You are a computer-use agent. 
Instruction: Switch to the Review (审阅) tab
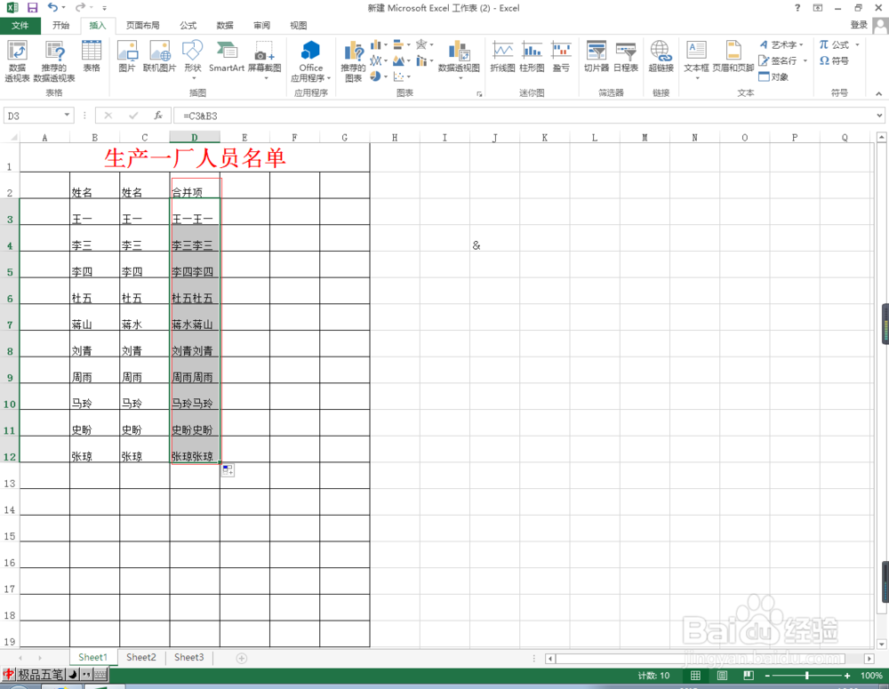coord(262,26)
